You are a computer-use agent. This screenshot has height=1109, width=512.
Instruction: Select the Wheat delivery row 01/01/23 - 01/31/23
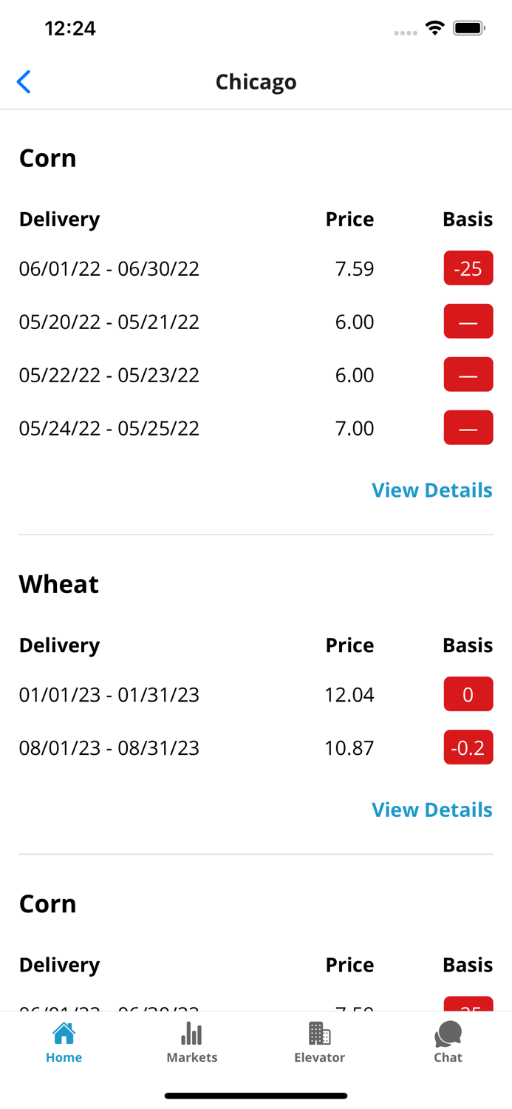tap(109, 693)
